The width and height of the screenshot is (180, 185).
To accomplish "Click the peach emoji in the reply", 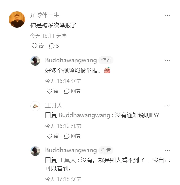I will click(x=107, y=70).
